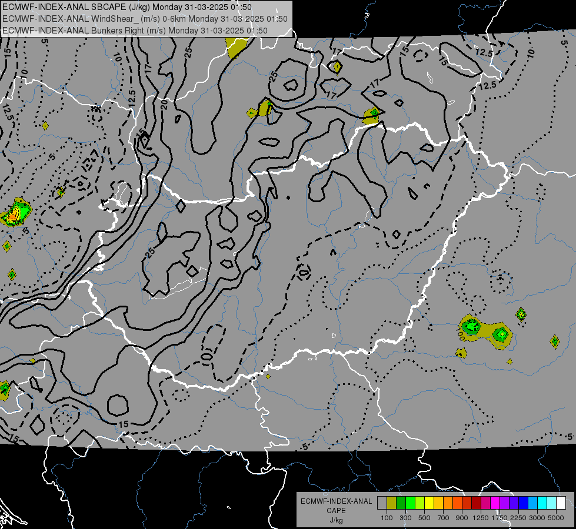Click legend tick label 700
This screenshot has width=576, height=529.
[444, 518]
